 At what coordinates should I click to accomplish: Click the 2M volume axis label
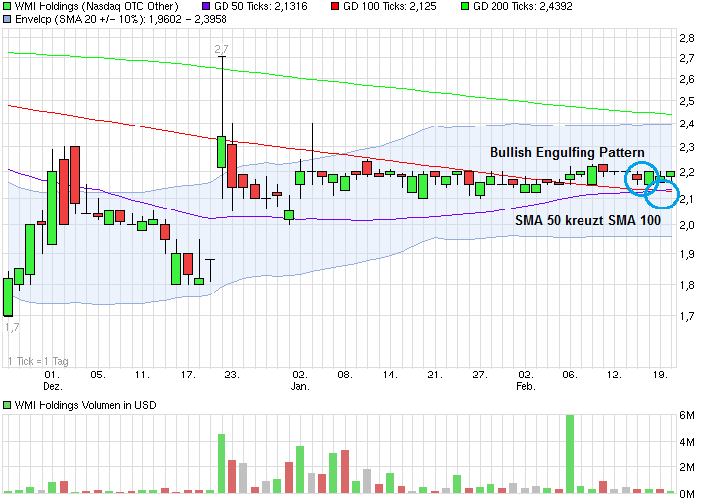[687, 467]
